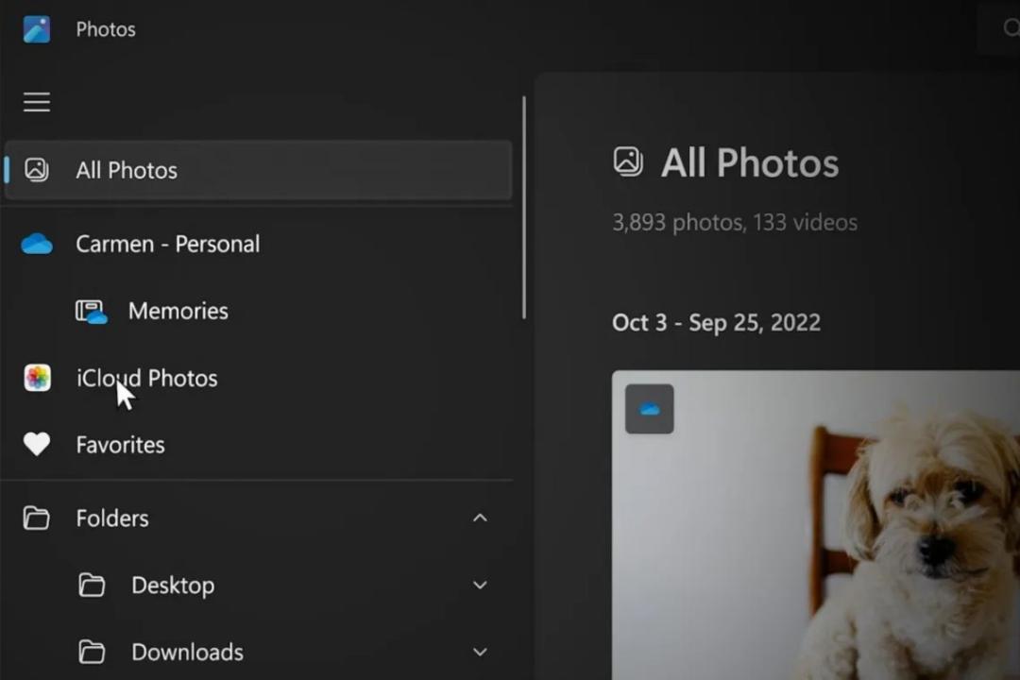This screenshot has width=1020, height=680.
Task: Select the Folders label in sidebar
Action: pyautogui.click(x=111, y=518)
